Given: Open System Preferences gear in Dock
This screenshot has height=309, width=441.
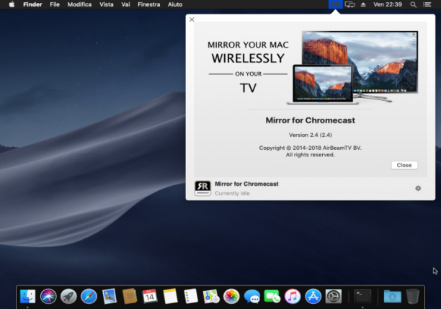Looking at the screenshot, I should [x=334, y=296].
